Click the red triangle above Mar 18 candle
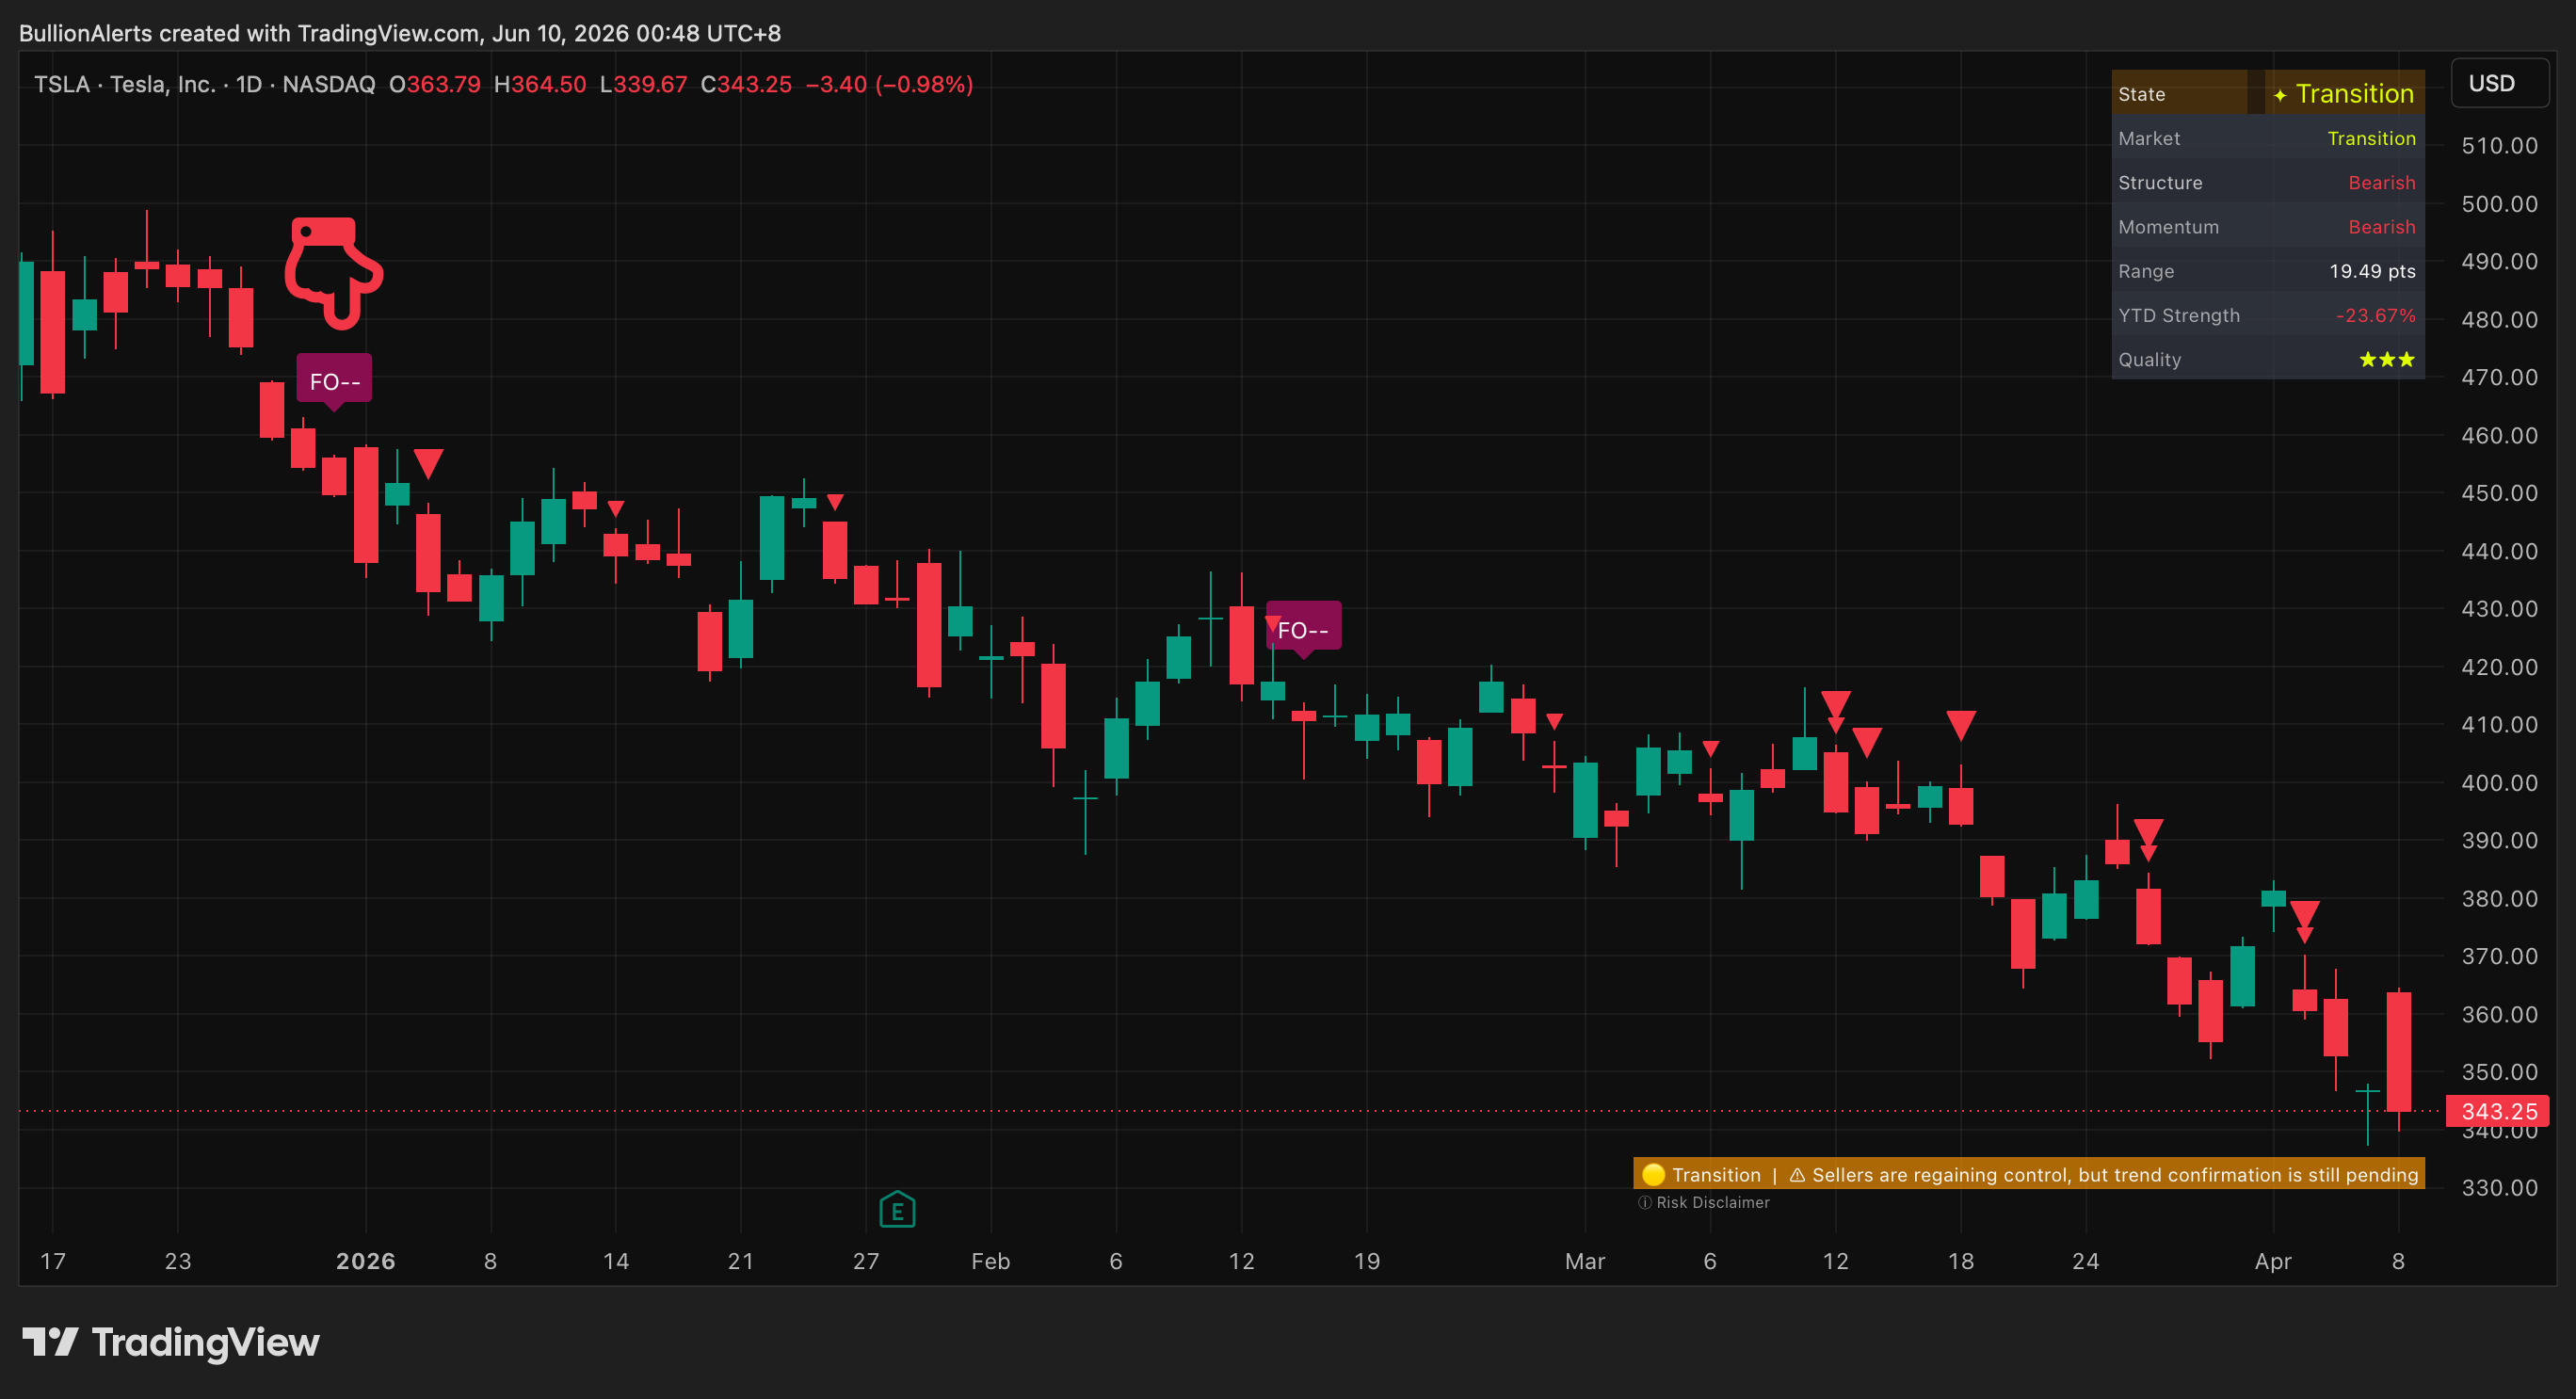This screenshot has width=2576, height=1399. [1960, 724]
